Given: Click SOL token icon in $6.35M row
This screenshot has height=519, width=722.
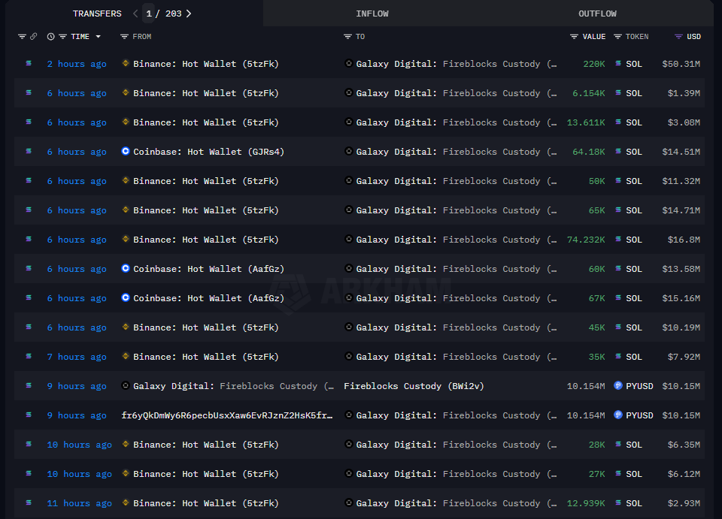Looking at the screenshot, I should click(x=618, y=445).
